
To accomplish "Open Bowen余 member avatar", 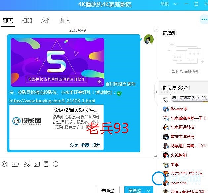I will click(166, 109).
